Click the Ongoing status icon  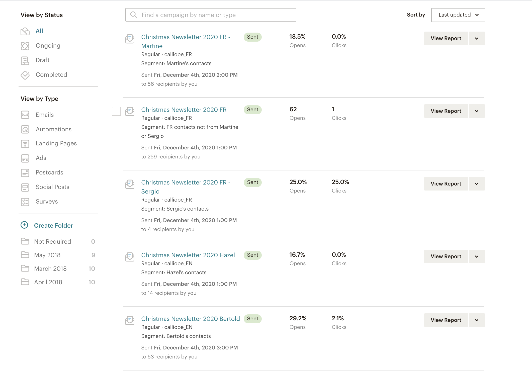click(x=25, y=46)
